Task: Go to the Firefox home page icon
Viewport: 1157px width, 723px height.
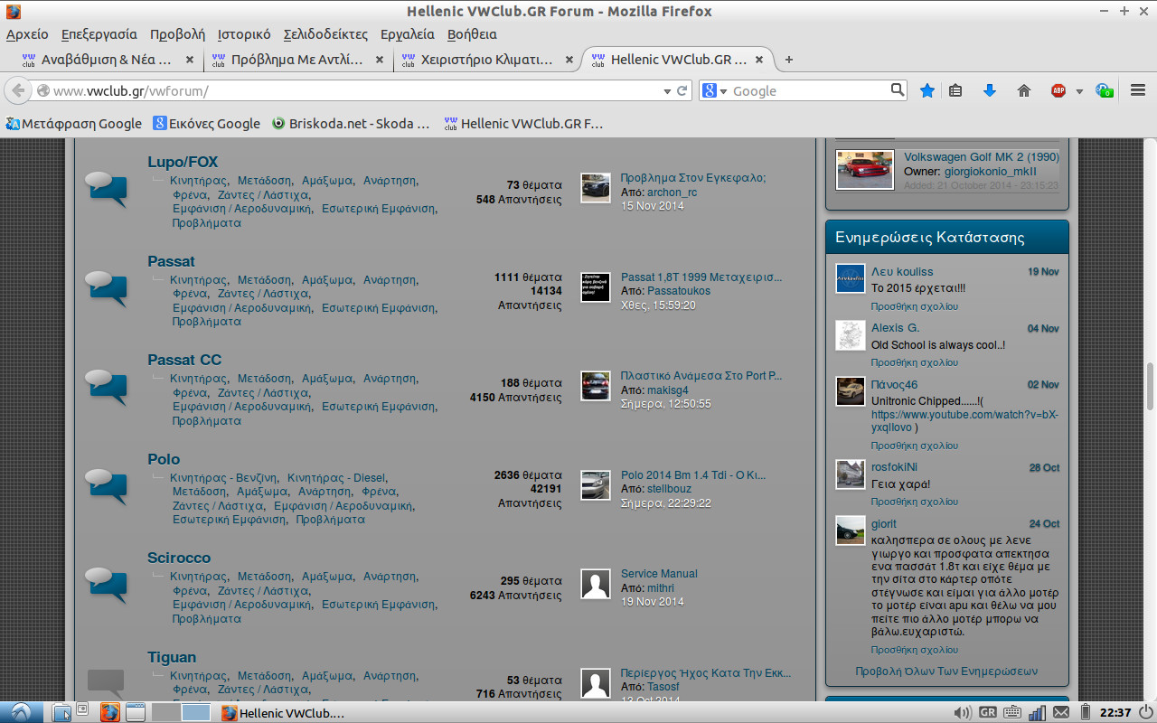Action: 1024,90
